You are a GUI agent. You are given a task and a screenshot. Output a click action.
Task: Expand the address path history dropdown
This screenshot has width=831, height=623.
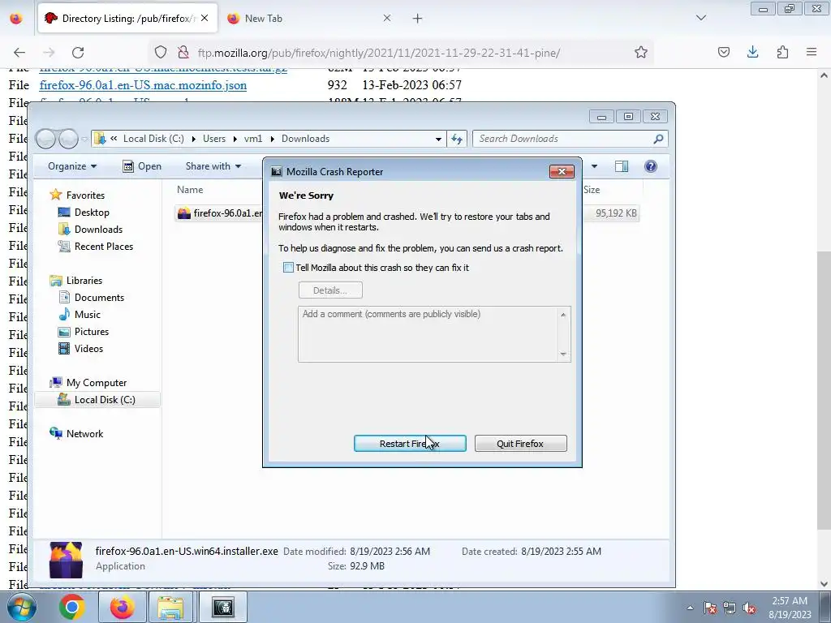[438, 139]
